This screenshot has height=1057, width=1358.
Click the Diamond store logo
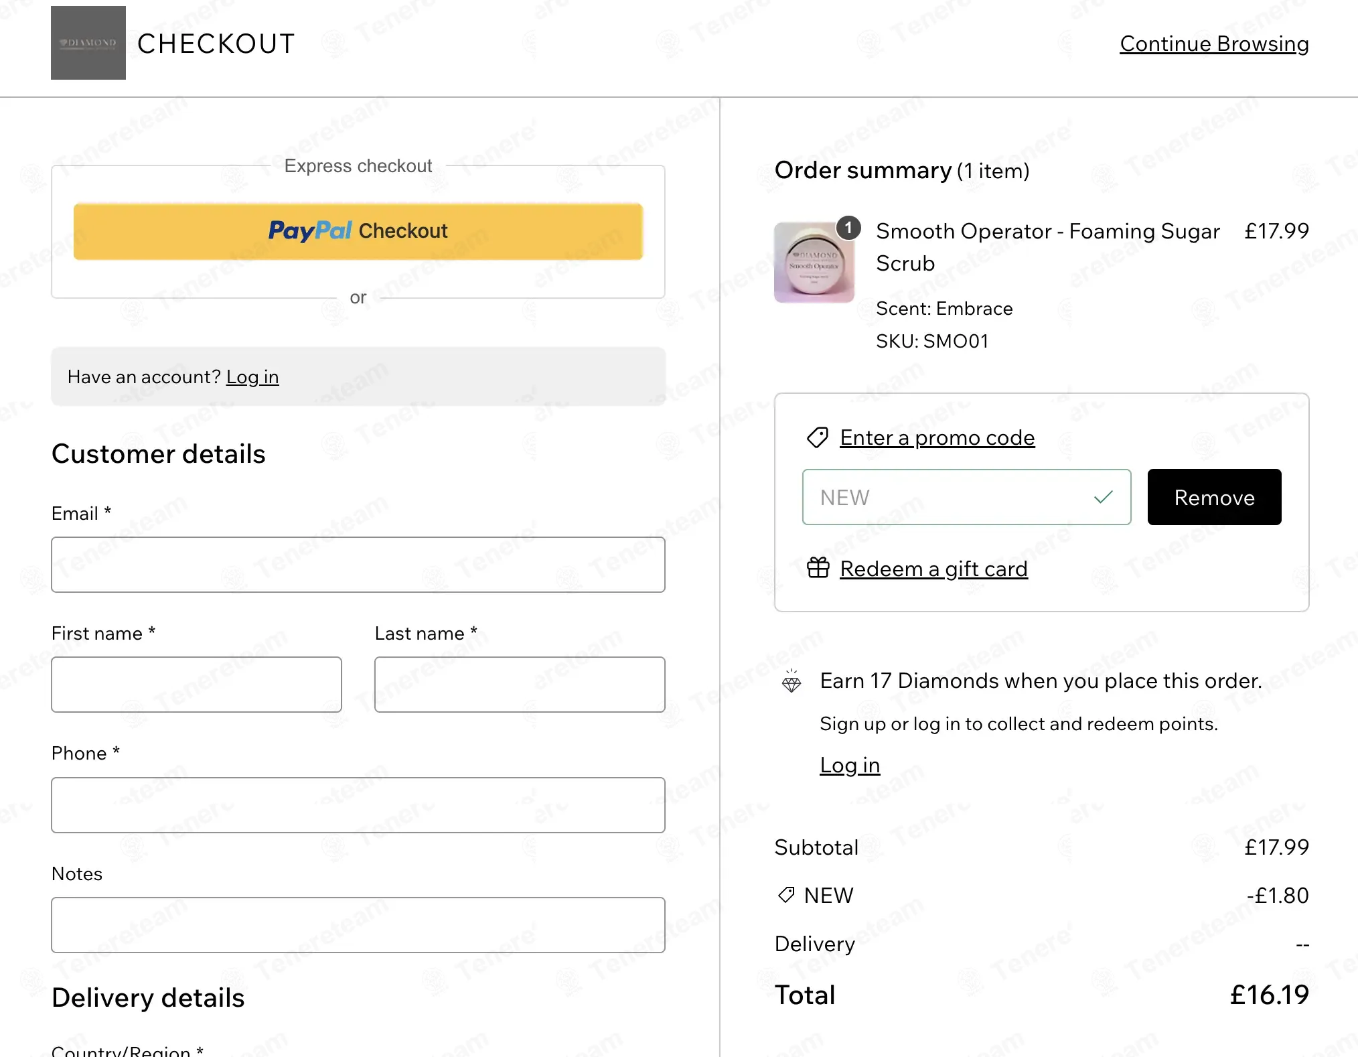tap(88, 43)
